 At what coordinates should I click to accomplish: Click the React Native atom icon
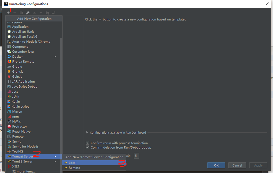click(9, 132)
